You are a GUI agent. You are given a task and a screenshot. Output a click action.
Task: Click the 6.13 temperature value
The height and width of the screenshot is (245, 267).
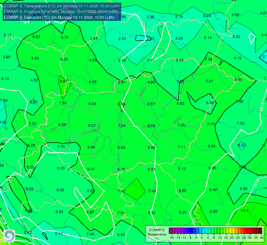[5, 79]
